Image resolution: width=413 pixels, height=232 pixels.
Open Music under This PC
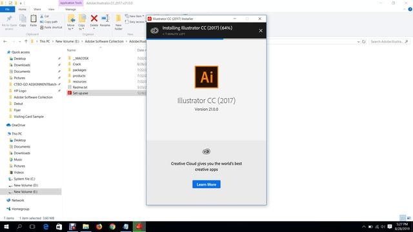click(x=17, y=160)
